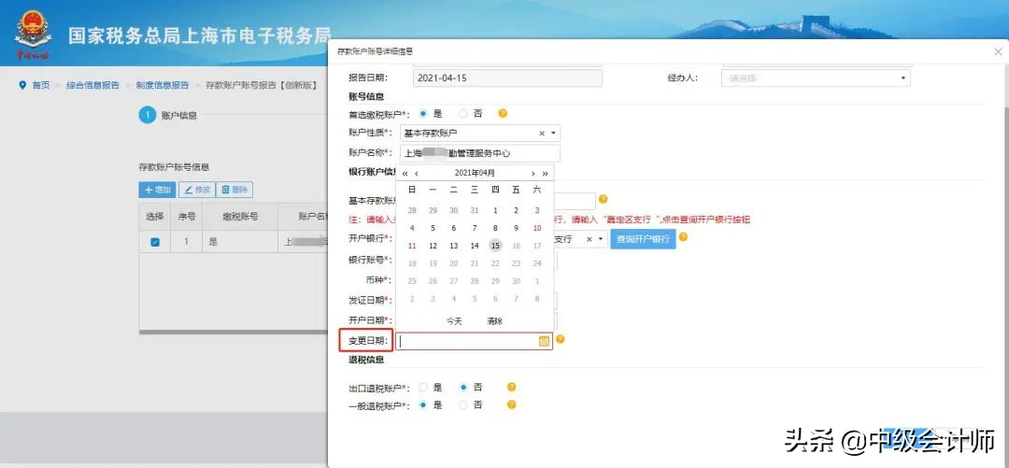Click help icon in 一般退税账户 row
The width and height of the screenshot is (1009, 468).
click(512, 404)
